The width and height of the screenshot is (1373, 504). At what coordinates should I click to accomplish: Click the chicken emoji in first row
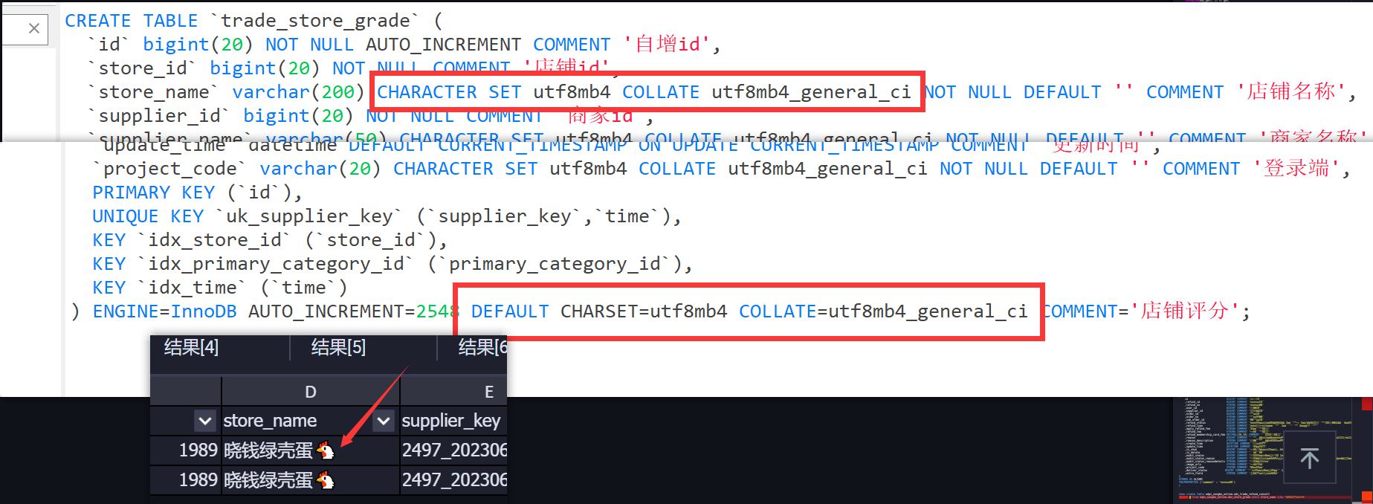coord(326,450)
